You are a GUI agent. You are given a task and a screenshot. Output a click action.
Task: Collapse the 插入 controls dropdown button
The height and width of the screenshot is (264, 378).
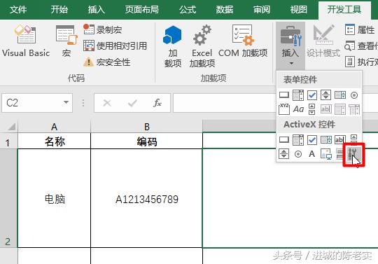point(290,46)
